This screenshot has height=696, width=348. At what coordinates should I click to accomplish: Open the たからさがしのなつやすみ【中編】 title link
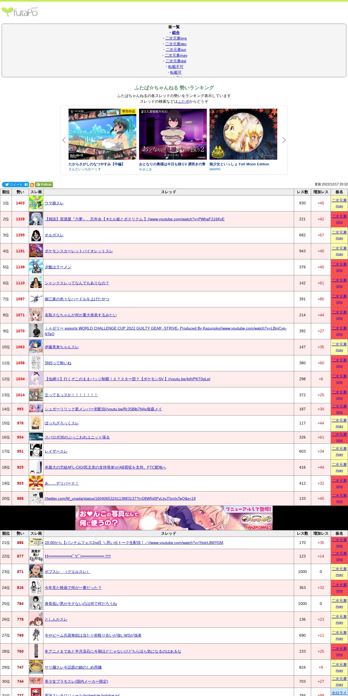pos(97,164)
